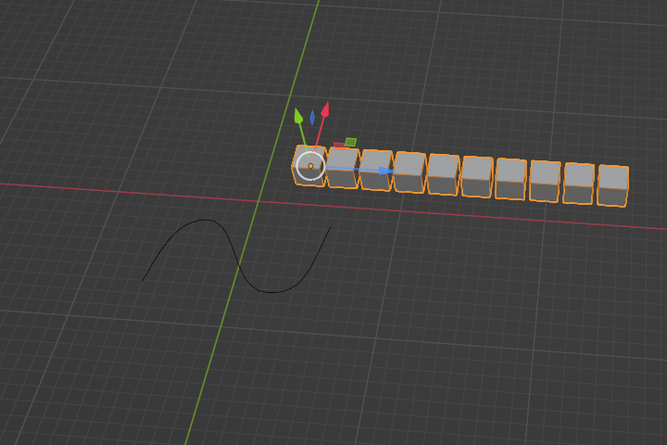Click the red gizmo arrow tip

click(x=325, y=109)
